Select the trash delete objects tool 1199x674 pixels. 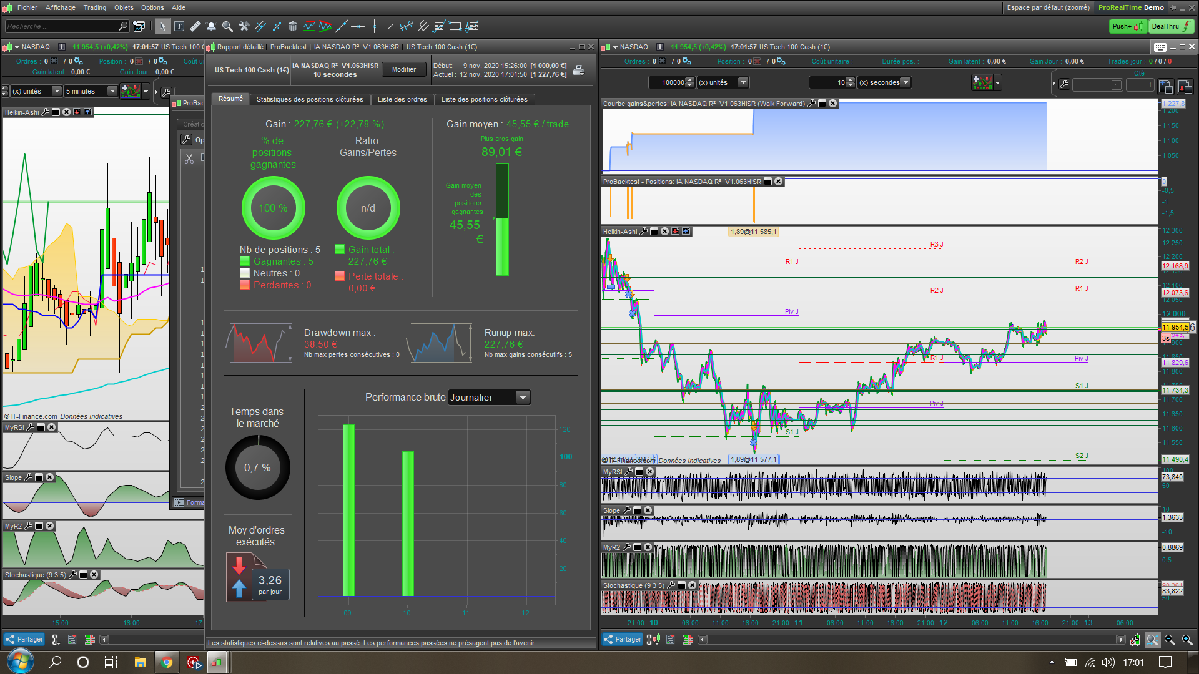292,26
